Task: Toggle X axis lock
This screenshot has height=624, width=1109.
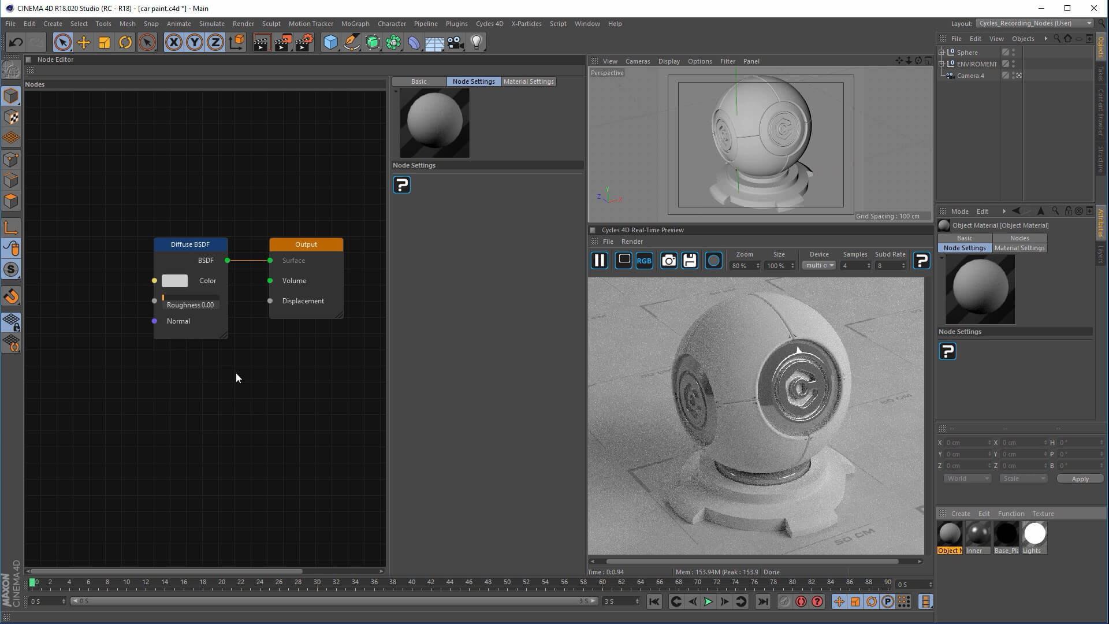Action: click(173, 42)
